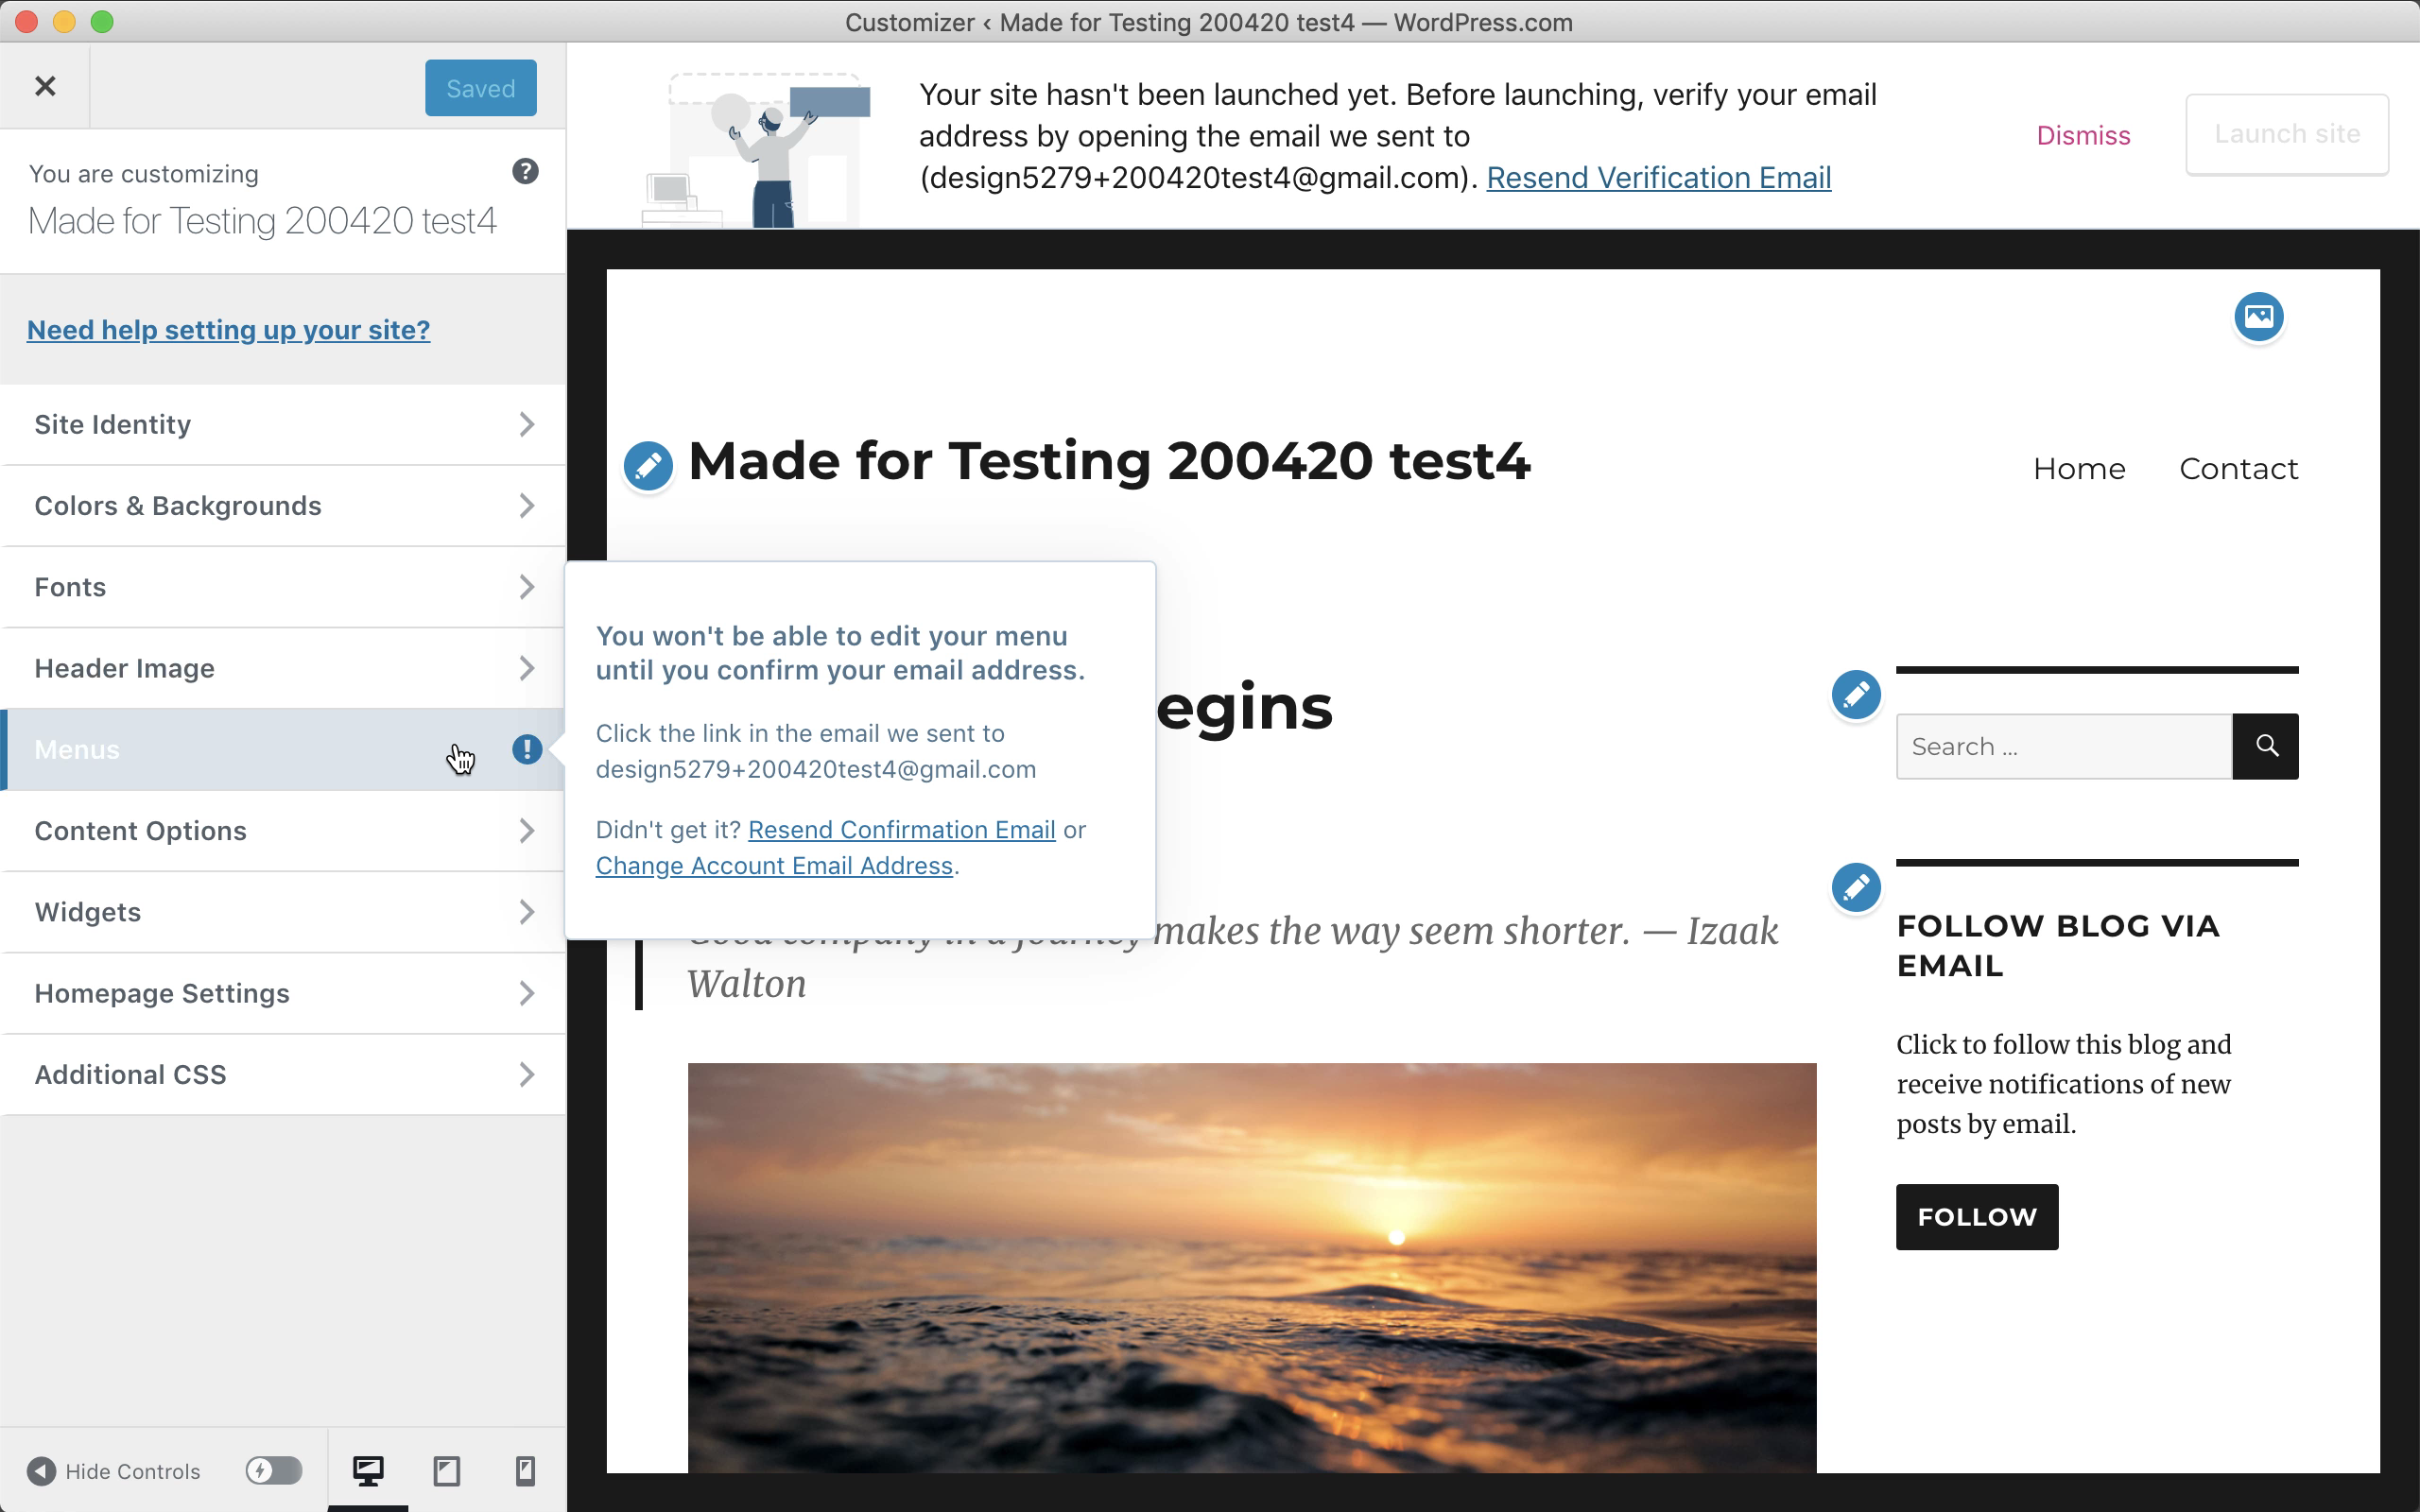Click the help question mark icon
The height and width of the screenshot is (1512, 2420).
[x=525, y=172]
